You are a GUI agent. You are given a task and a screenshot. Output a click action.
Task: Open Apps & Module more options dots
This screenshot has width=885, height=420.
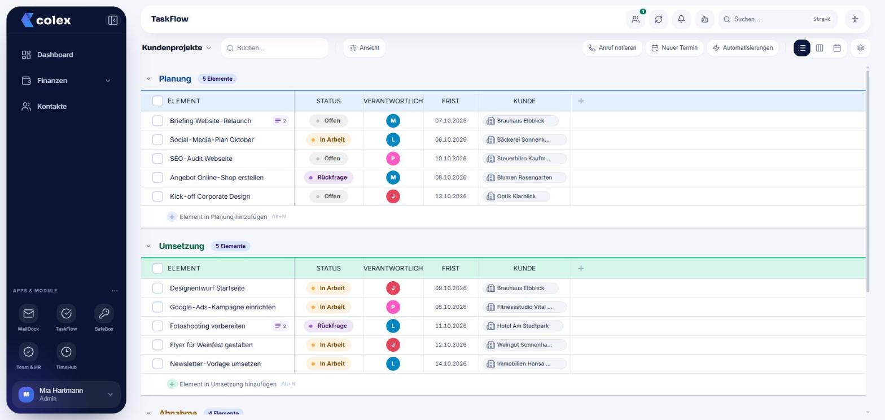tap(115, 291)
